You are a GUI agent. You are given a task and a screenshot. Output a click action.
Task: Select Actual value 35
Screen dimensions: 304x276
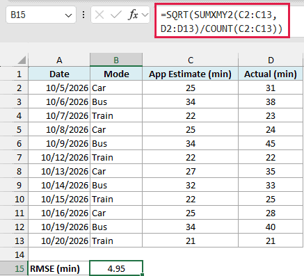[271, 171]
